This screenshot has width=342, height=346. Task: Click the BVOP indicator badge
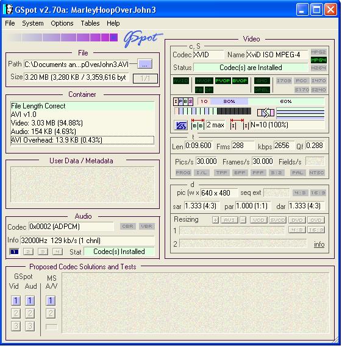tap(240, 81)
